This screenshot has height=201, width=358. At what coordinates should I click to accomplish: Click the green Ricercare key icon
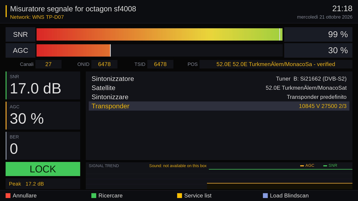94,196
